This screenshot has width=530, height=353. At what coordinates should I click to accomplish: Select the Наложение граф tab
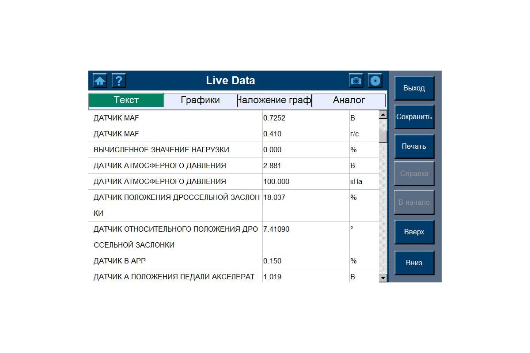[275, 100]
